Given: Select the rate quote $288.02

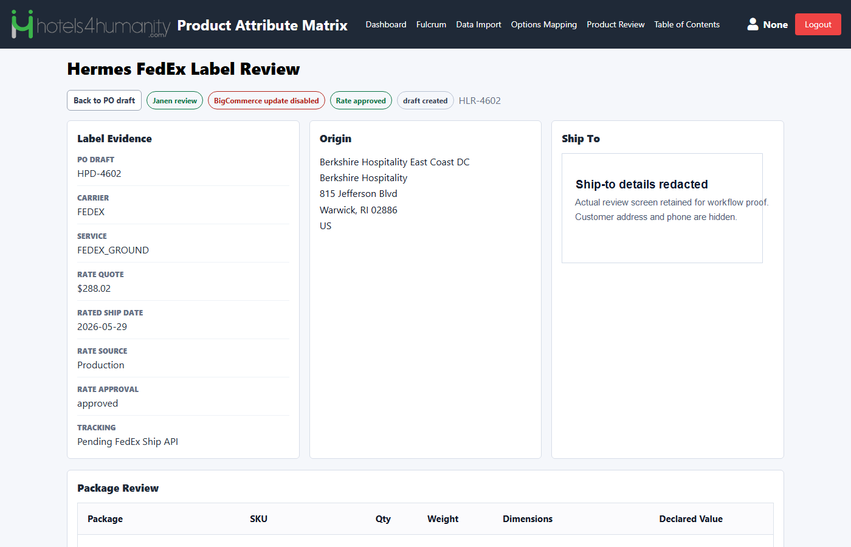Looking at the screenshot, I should click(x=94, y=289).
